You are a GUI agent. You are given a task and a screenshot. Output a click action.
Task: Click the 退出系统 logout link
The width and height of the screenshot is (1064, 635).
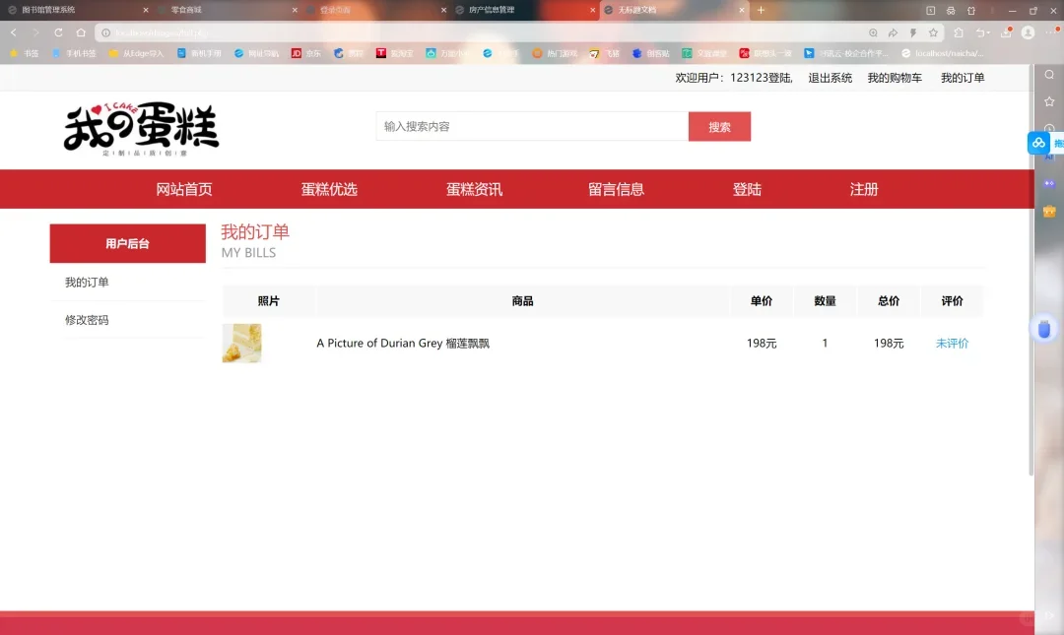coord(829,77)
